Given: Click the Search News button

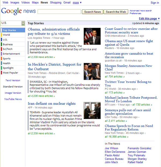Looking at the screenshot, I should [93, 12].
